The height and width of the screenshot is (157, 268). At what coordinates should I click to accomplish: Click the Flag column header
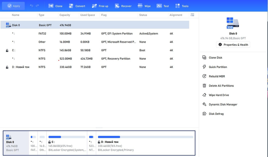tap(104, 15)
